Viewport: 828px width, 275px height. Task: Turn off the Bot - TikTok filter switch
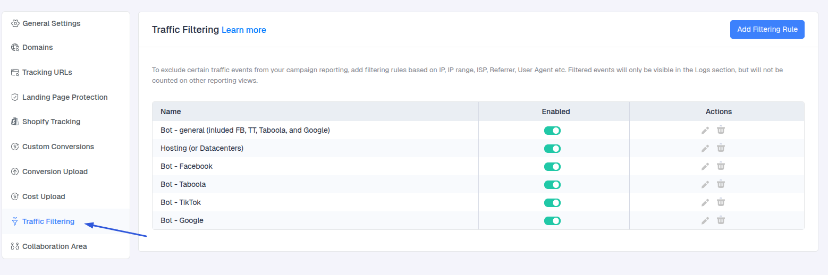552,203
